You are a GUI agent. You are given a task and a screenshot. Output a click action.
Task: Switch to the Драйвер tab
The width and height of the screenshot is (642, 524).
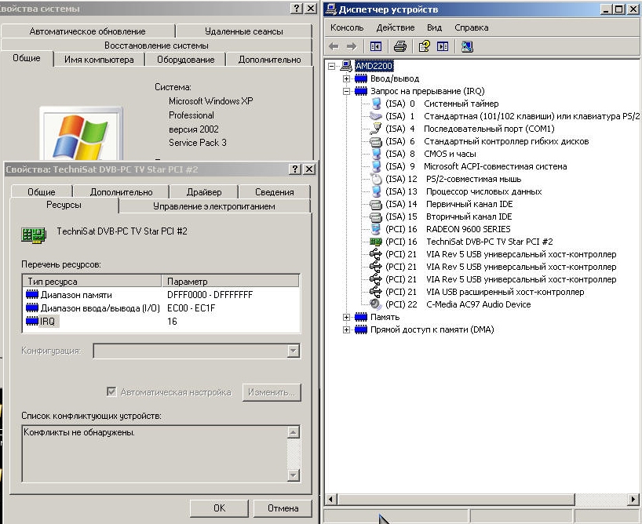pyautogui.click(x=204, y=192)
